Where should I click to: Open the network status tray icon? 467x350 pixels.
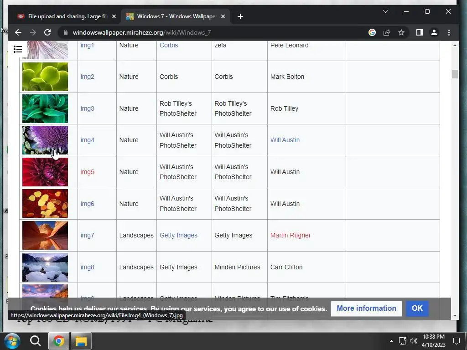(402, 341)
